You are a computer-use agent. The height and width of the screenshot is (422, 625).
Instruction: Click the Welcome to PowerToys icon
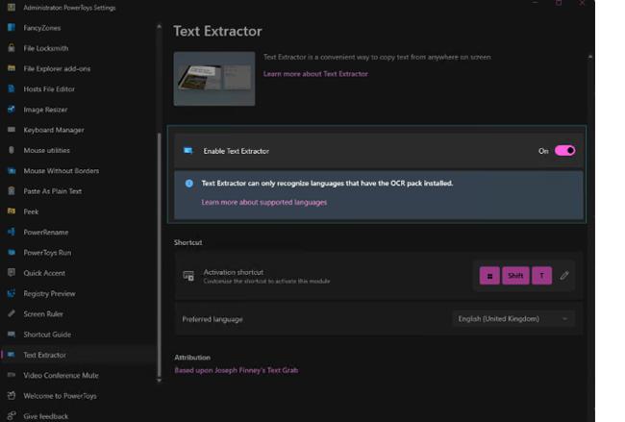[12, 395]
